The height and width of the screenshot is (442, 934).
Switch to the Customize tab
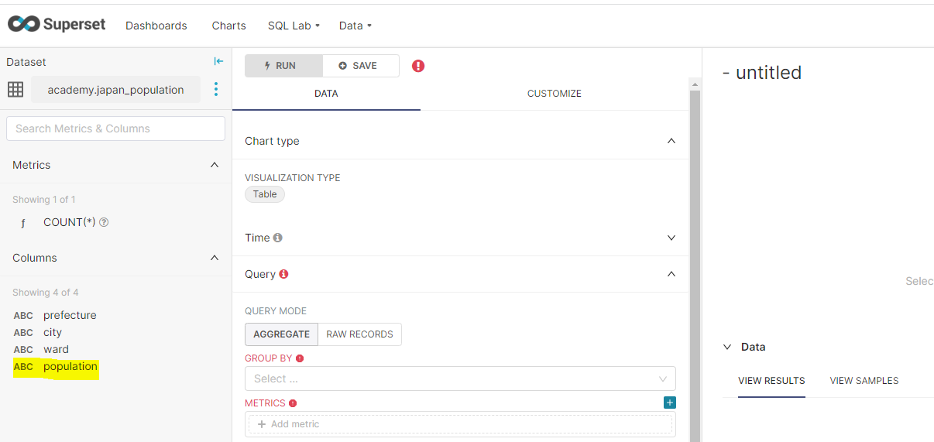(554, 94)
